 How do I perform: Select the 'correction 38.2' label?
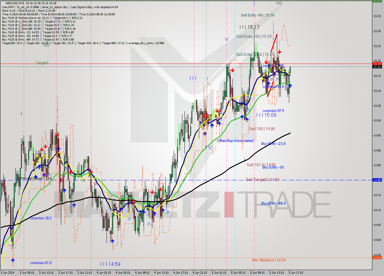pyautogui.click(x=41, y=218)
